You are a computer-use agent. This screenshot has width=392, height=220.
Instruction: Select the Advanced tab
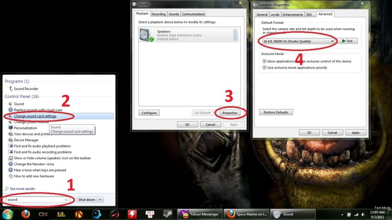[325, 14]
